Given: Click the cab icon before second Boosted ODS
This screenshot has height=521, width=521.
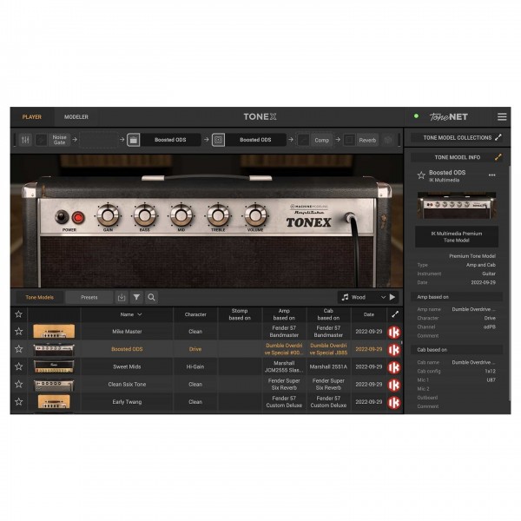Looking at the screenshot, I should [219, 140].
